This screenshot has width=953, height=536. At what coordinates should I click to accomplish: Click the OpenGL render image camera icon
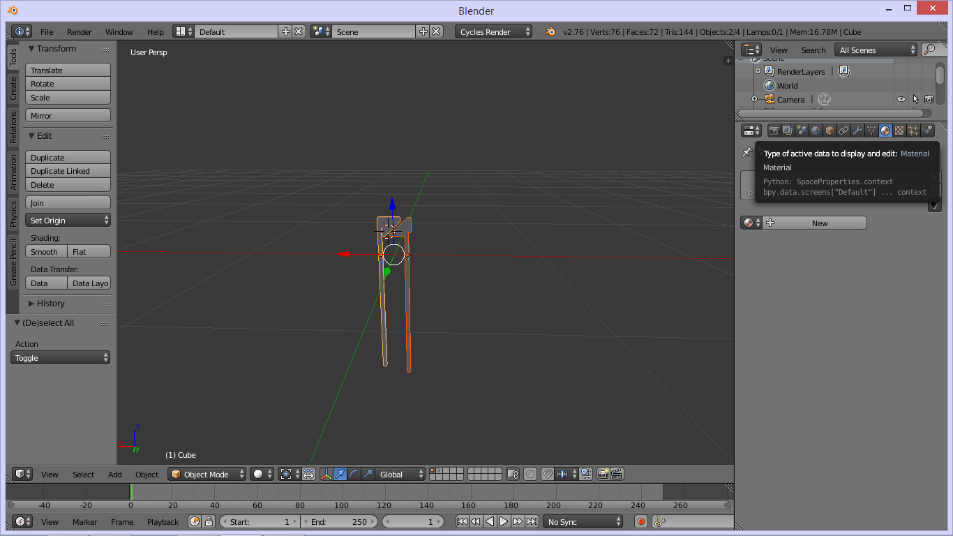[x=603, y=474]
